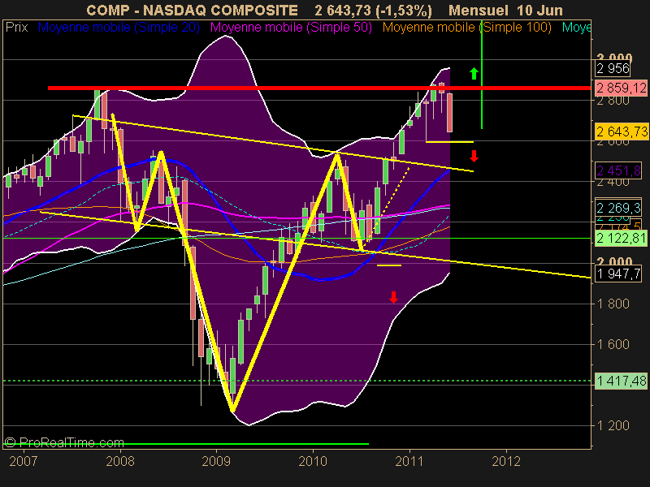
Task: Click the 2 800 axis gradation
Action: (613, 101)
